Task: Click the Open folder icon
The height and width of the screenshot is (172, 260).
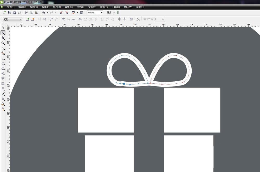Action: 9,12
